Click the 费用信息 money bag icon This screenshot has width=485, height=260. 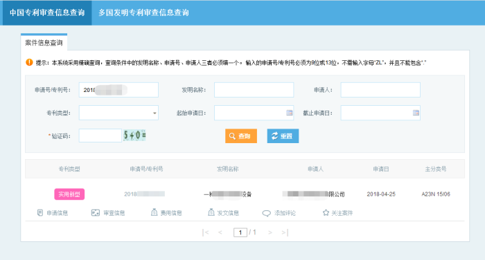(x=154, y=212)
